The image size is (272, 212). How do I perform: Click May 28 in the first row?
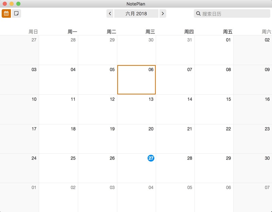tap(58, 50)
